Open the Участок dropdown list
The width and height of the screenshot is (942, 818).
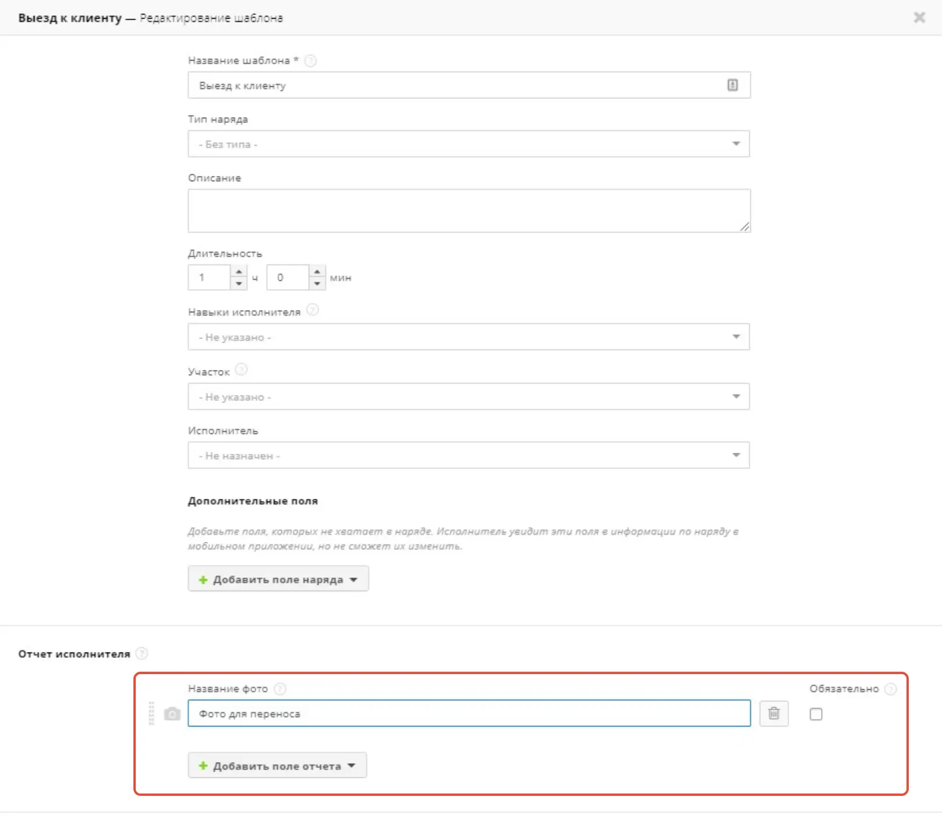click(x=468, y=396)
